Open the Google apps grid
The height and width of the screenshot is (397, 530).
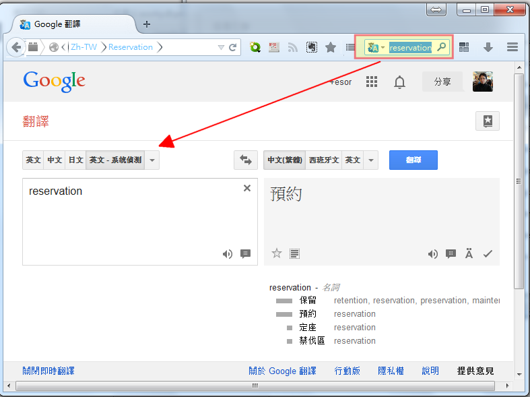372,82
